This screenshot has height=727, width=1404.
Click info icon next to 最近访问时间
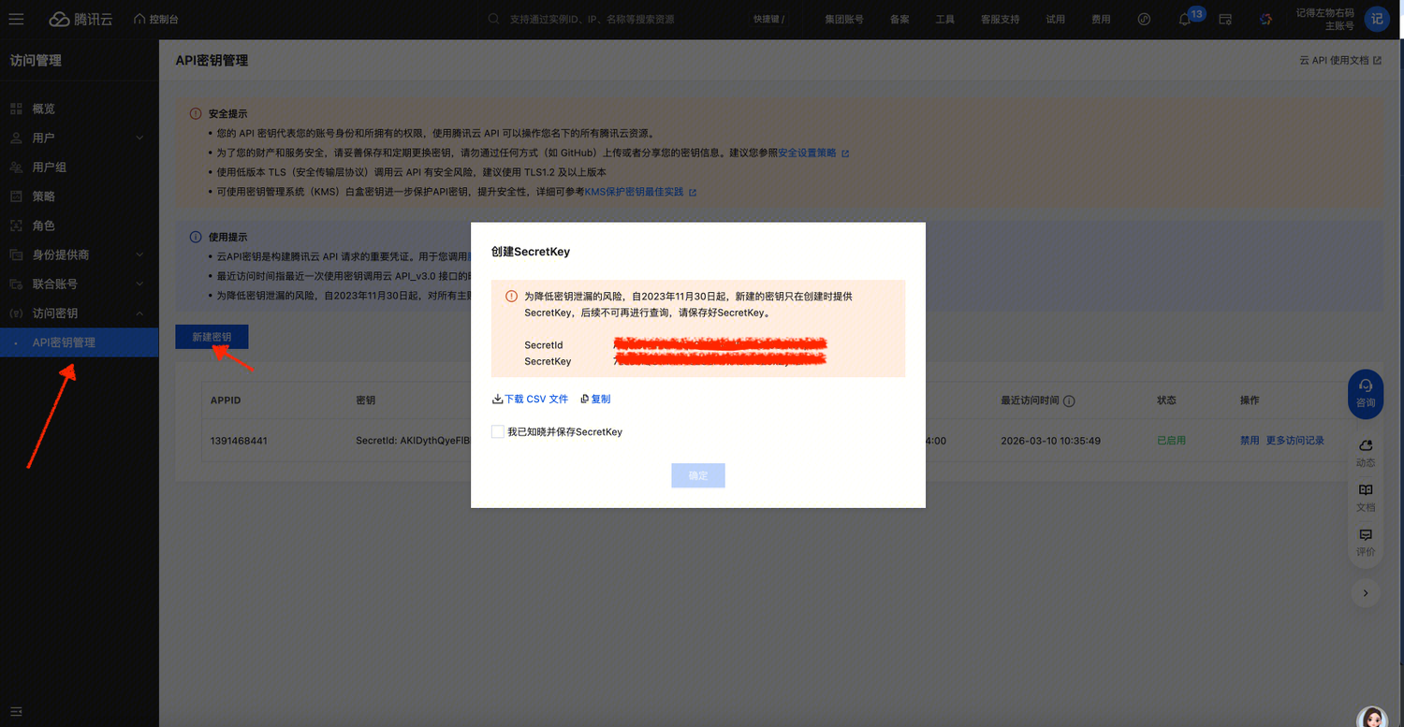(1069, 400)
